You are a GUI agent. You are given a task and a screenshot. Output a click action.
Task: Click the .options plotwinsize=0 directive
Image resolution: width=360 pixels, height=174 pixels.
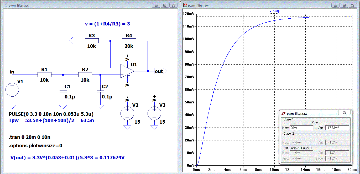(35, 145)
